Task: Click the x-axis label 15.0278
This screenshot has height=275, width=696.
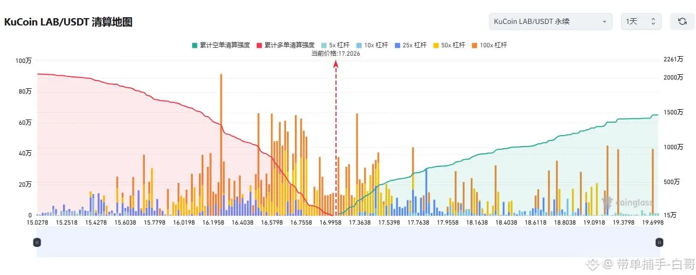Action: (38, 222)
